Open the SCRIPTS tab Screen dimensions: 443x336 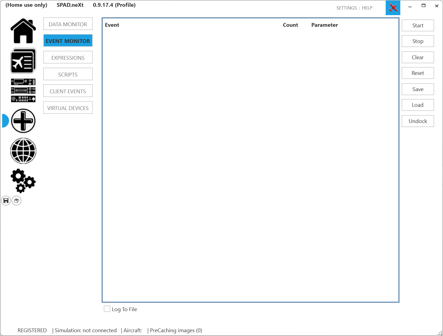click(x=68, y=74)
